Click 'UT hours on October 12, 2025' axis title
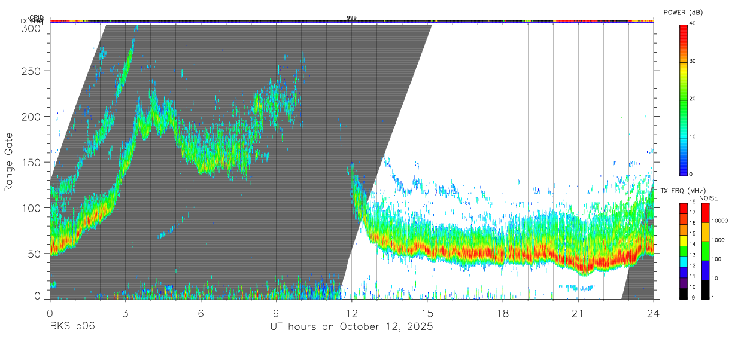 tap(351, 327)
